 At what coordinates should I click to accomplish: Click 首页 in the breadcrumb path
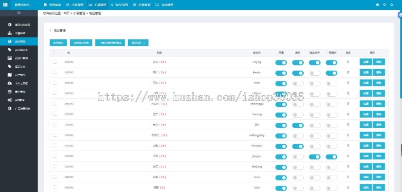click(67, 13)
